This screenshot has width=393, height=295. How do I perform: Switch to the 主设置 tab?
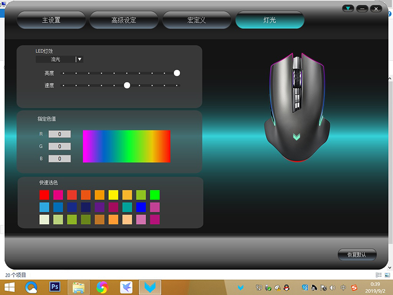pyautogui.click(x=51, y=20)
